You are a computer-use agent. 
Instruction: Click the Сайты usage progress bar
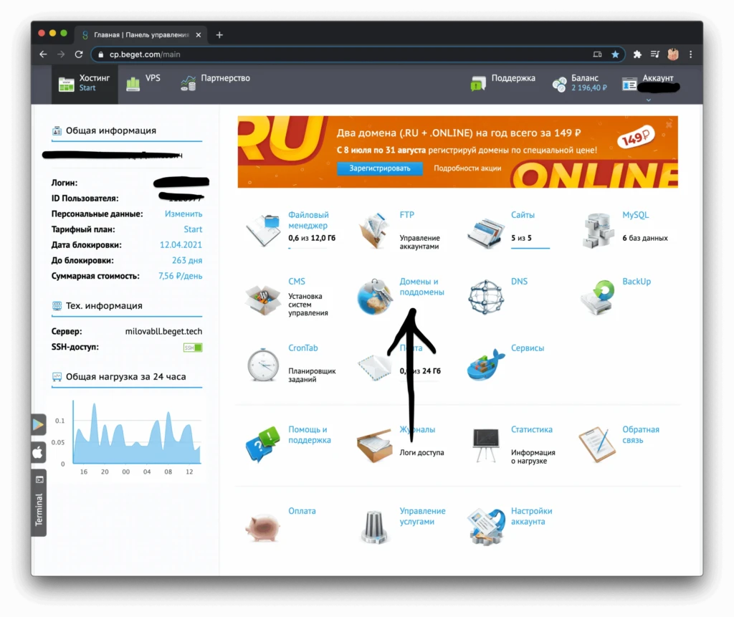(x=530, y=248)
